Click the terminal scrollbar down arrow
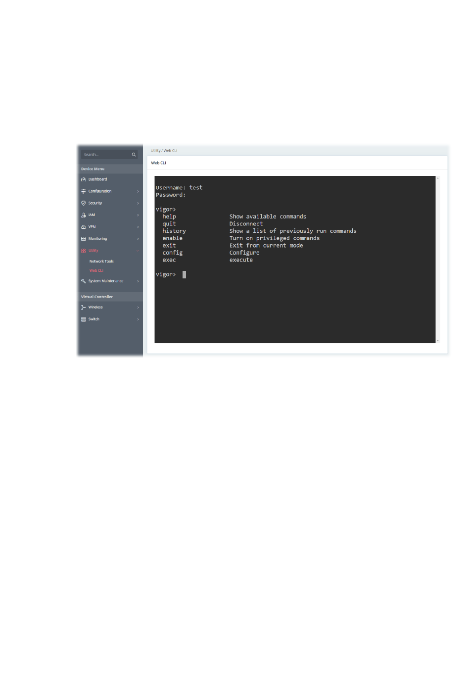Screen dimensions: 470x692 pos(438,341)
